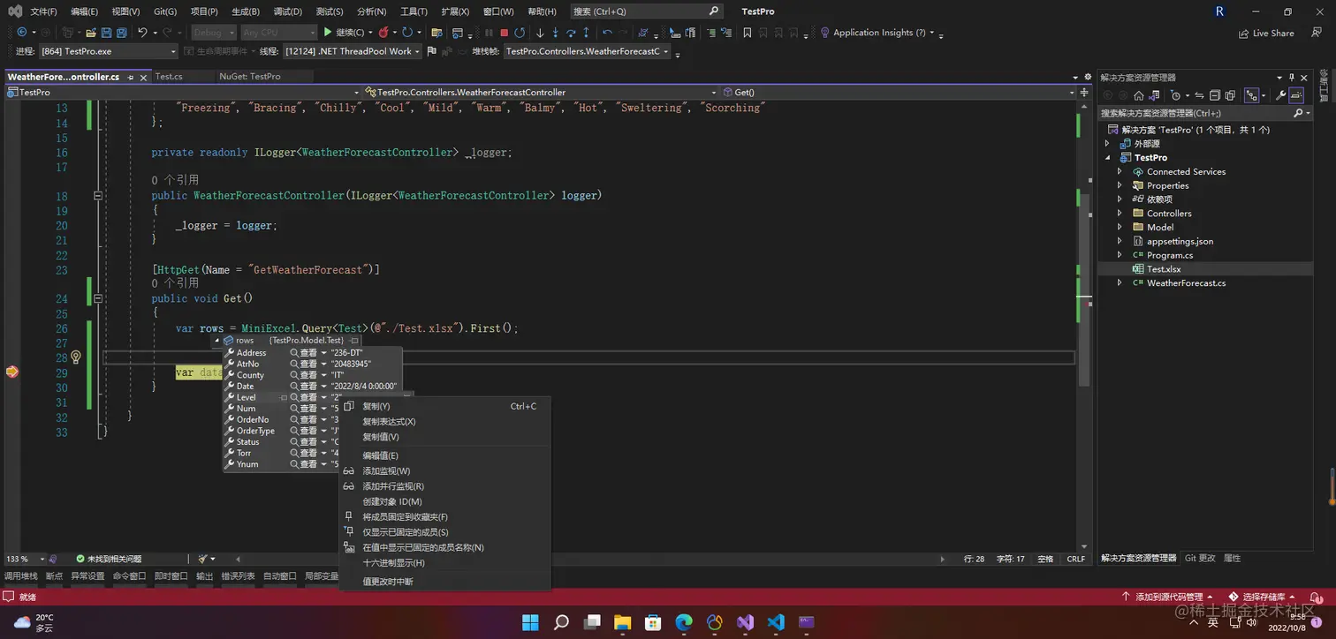Click the global search box (Ctrl+Q)
This screenshot has width=1336, height=639.
coord(647,11)
